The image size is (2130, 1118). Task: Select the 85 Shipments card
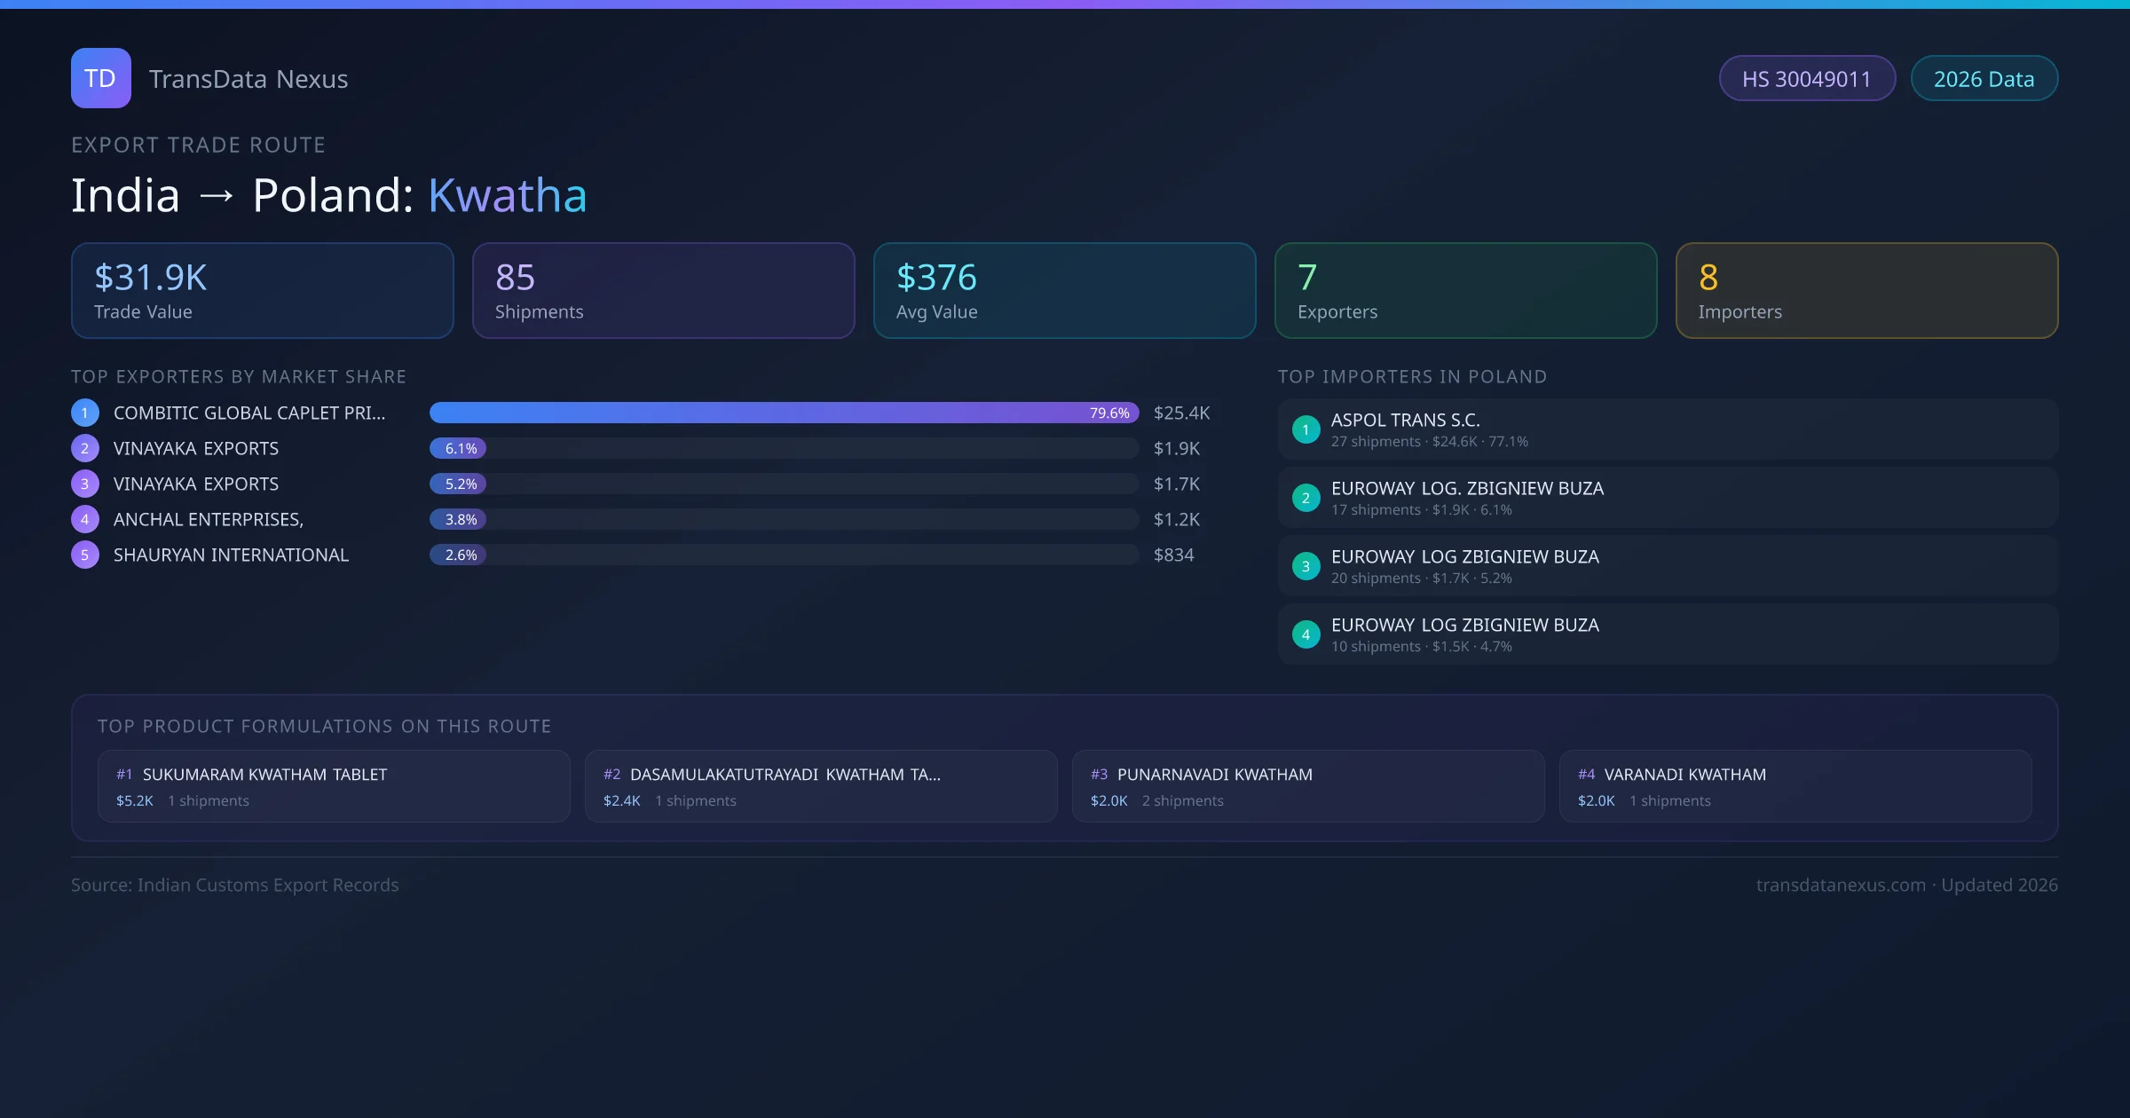pos(663,290)
